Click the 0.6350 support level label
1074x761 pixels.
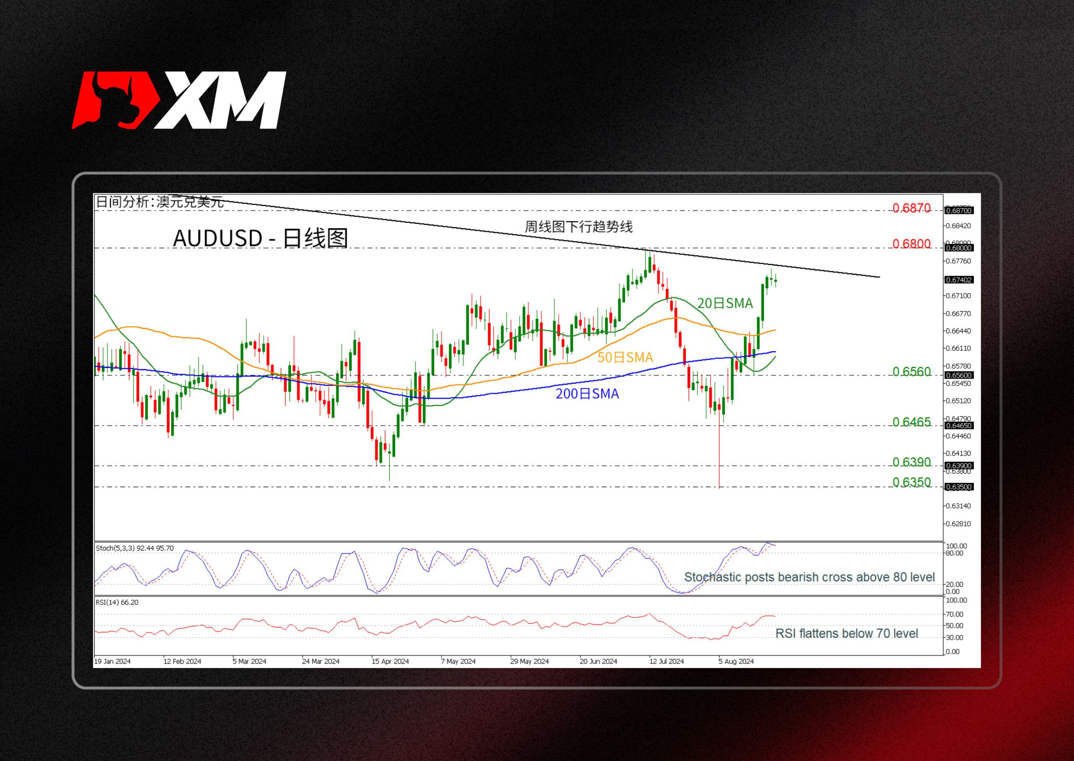(911, 482)
